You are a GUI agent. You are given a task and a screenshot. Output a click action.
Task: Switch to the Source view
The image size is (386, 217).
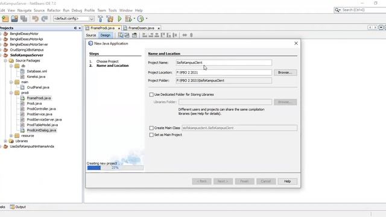[x=91, y=35]
